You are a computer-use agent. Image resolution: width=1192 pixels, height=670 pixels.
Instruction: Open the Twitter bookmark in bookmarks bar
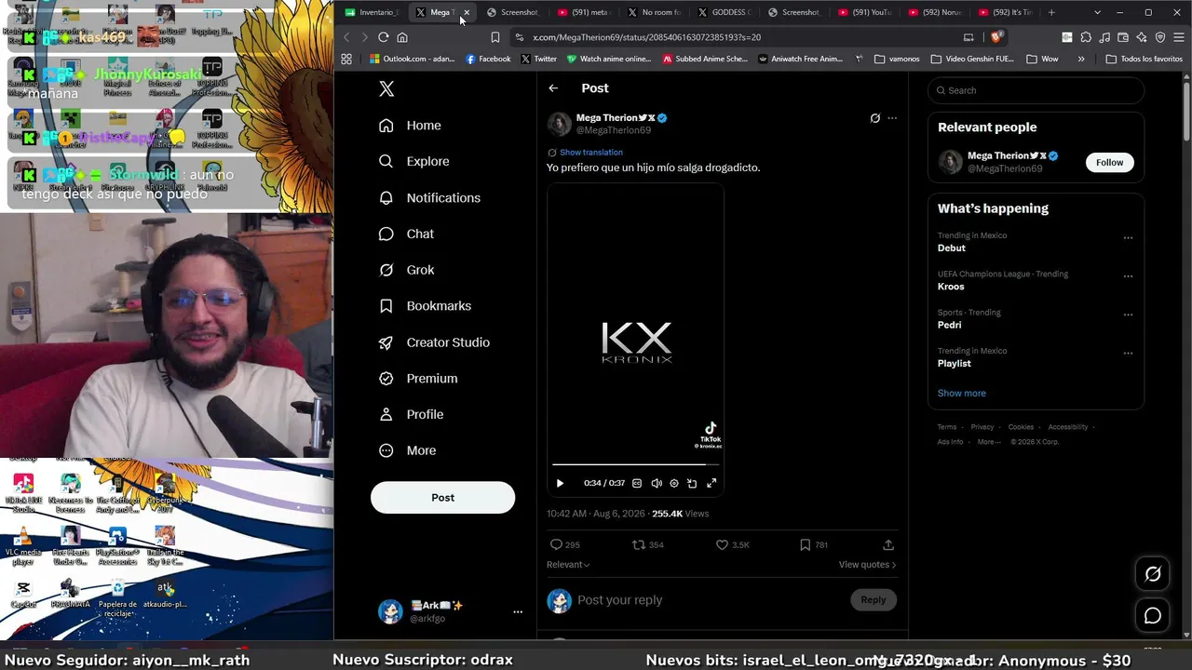538,59
